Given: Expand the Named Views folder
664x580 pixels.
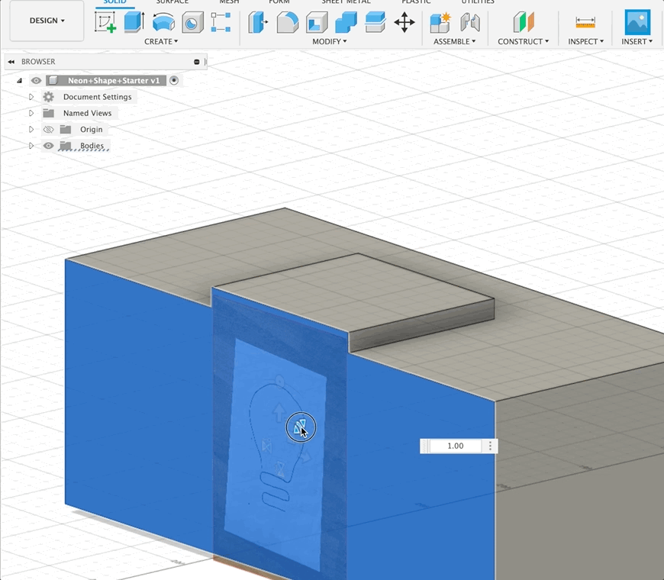Looking at the screenshot, I should click(x=32, y=113).
